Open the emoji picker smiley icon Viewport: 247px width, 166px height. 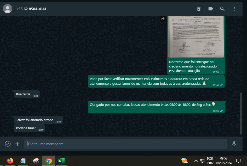[x=8, y=144]
